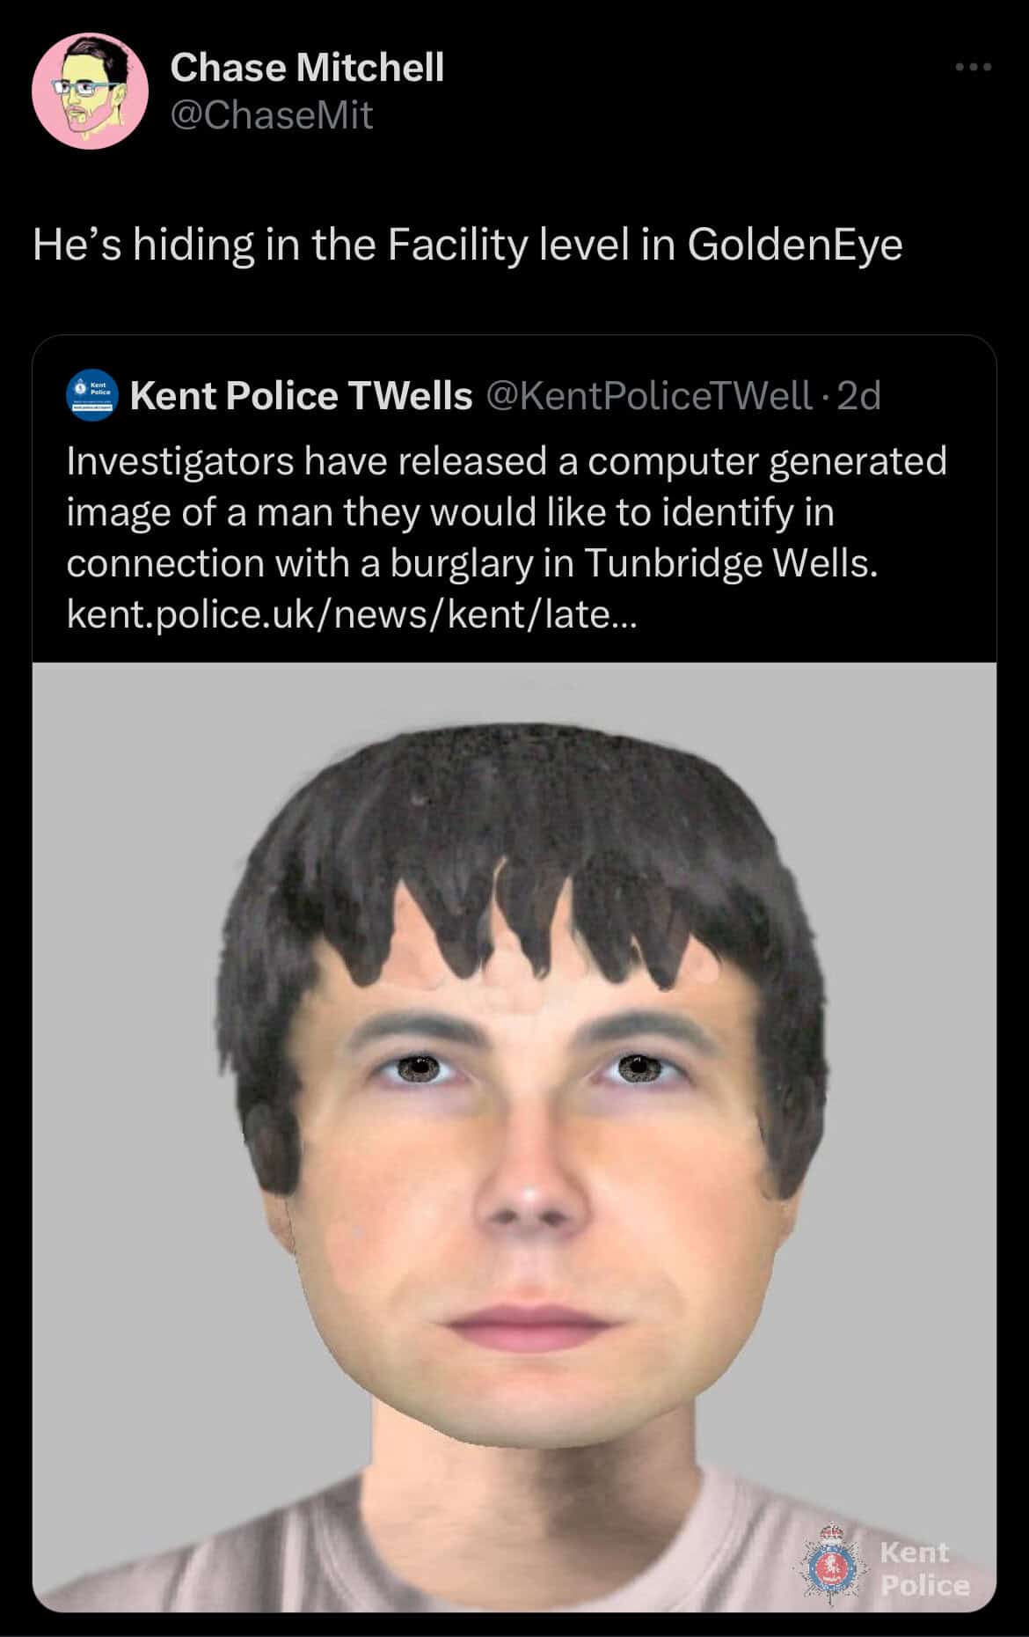Click the 2d timestamp on quoted tweet
Screen dimensions: 1029x1637
pyautogui.click(x=859, y=396)
